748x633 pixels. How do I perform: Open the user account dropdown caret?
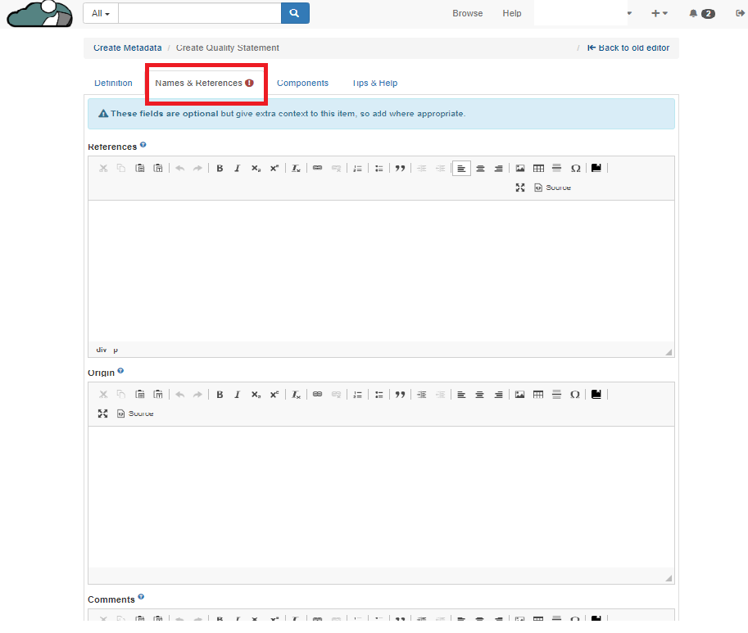(629, 14)
